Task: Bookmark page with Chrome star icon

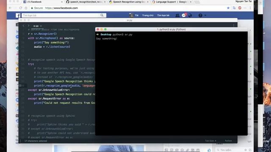Action: click(228, 8)
